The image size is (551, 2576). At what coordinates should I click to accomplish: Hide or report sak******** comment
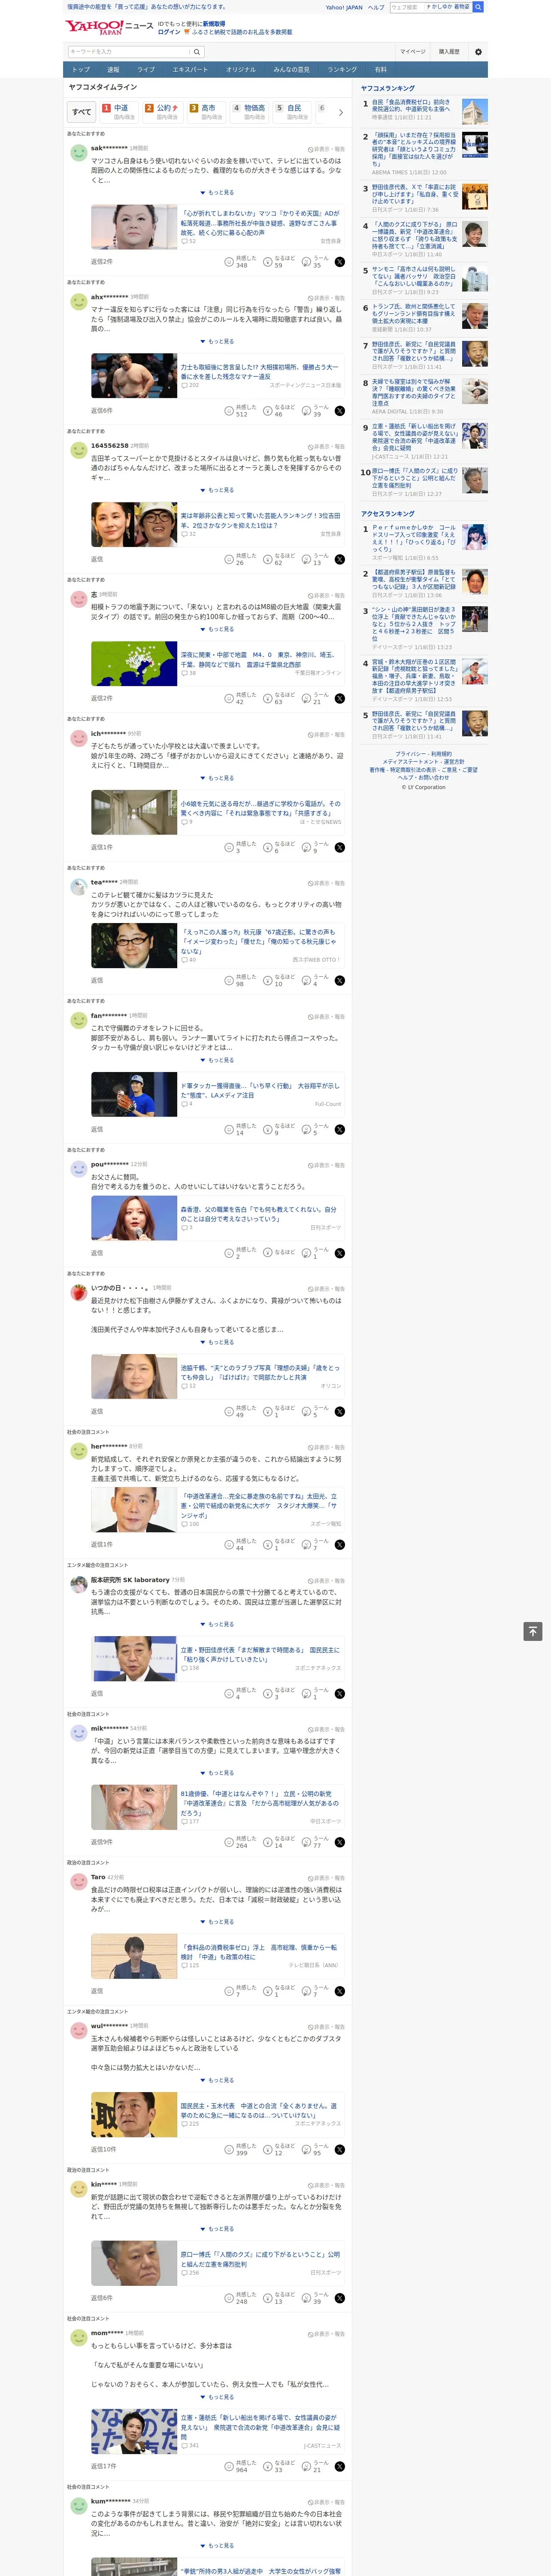326,149
